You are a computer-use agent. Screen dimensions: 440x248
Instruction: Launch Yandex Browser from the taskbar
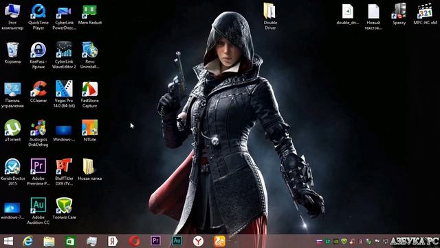pos(198,241)
